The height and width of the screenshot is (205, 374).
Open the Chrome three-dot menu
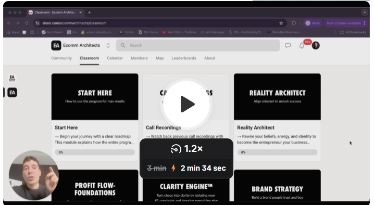(364, 23)
